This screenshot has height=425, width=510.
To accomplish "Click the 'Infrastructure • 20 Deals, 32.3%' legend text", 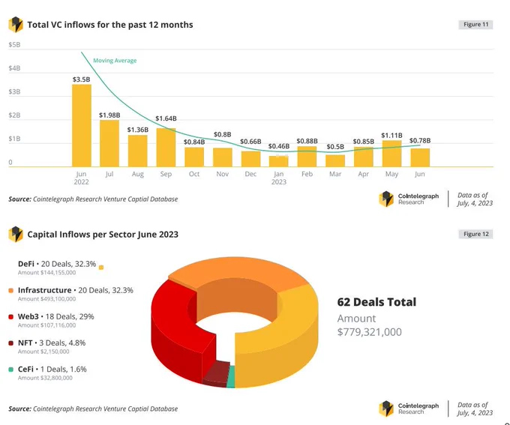I will [76, 290].
